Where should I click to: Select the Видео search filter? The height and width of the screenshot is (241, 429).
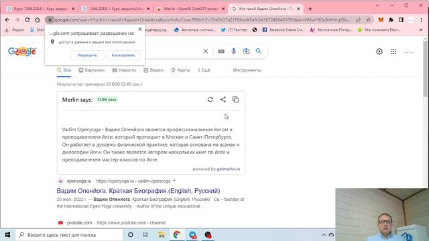point(154,70)
